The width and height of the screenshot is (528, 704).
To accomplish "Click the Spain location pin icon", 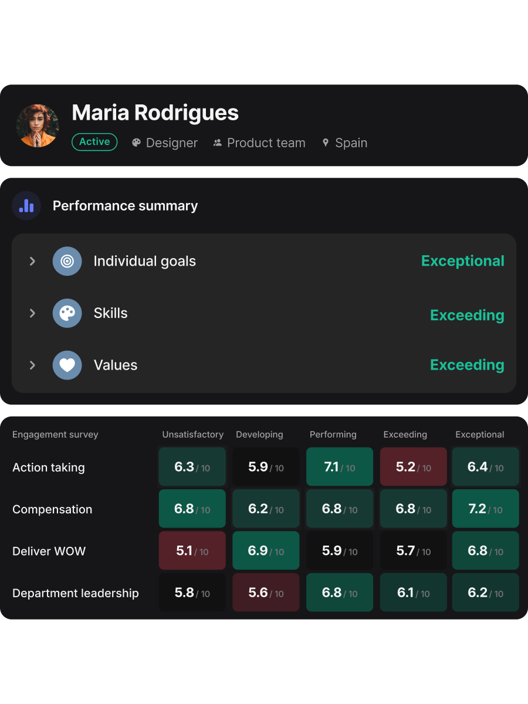I will (326, 143).
